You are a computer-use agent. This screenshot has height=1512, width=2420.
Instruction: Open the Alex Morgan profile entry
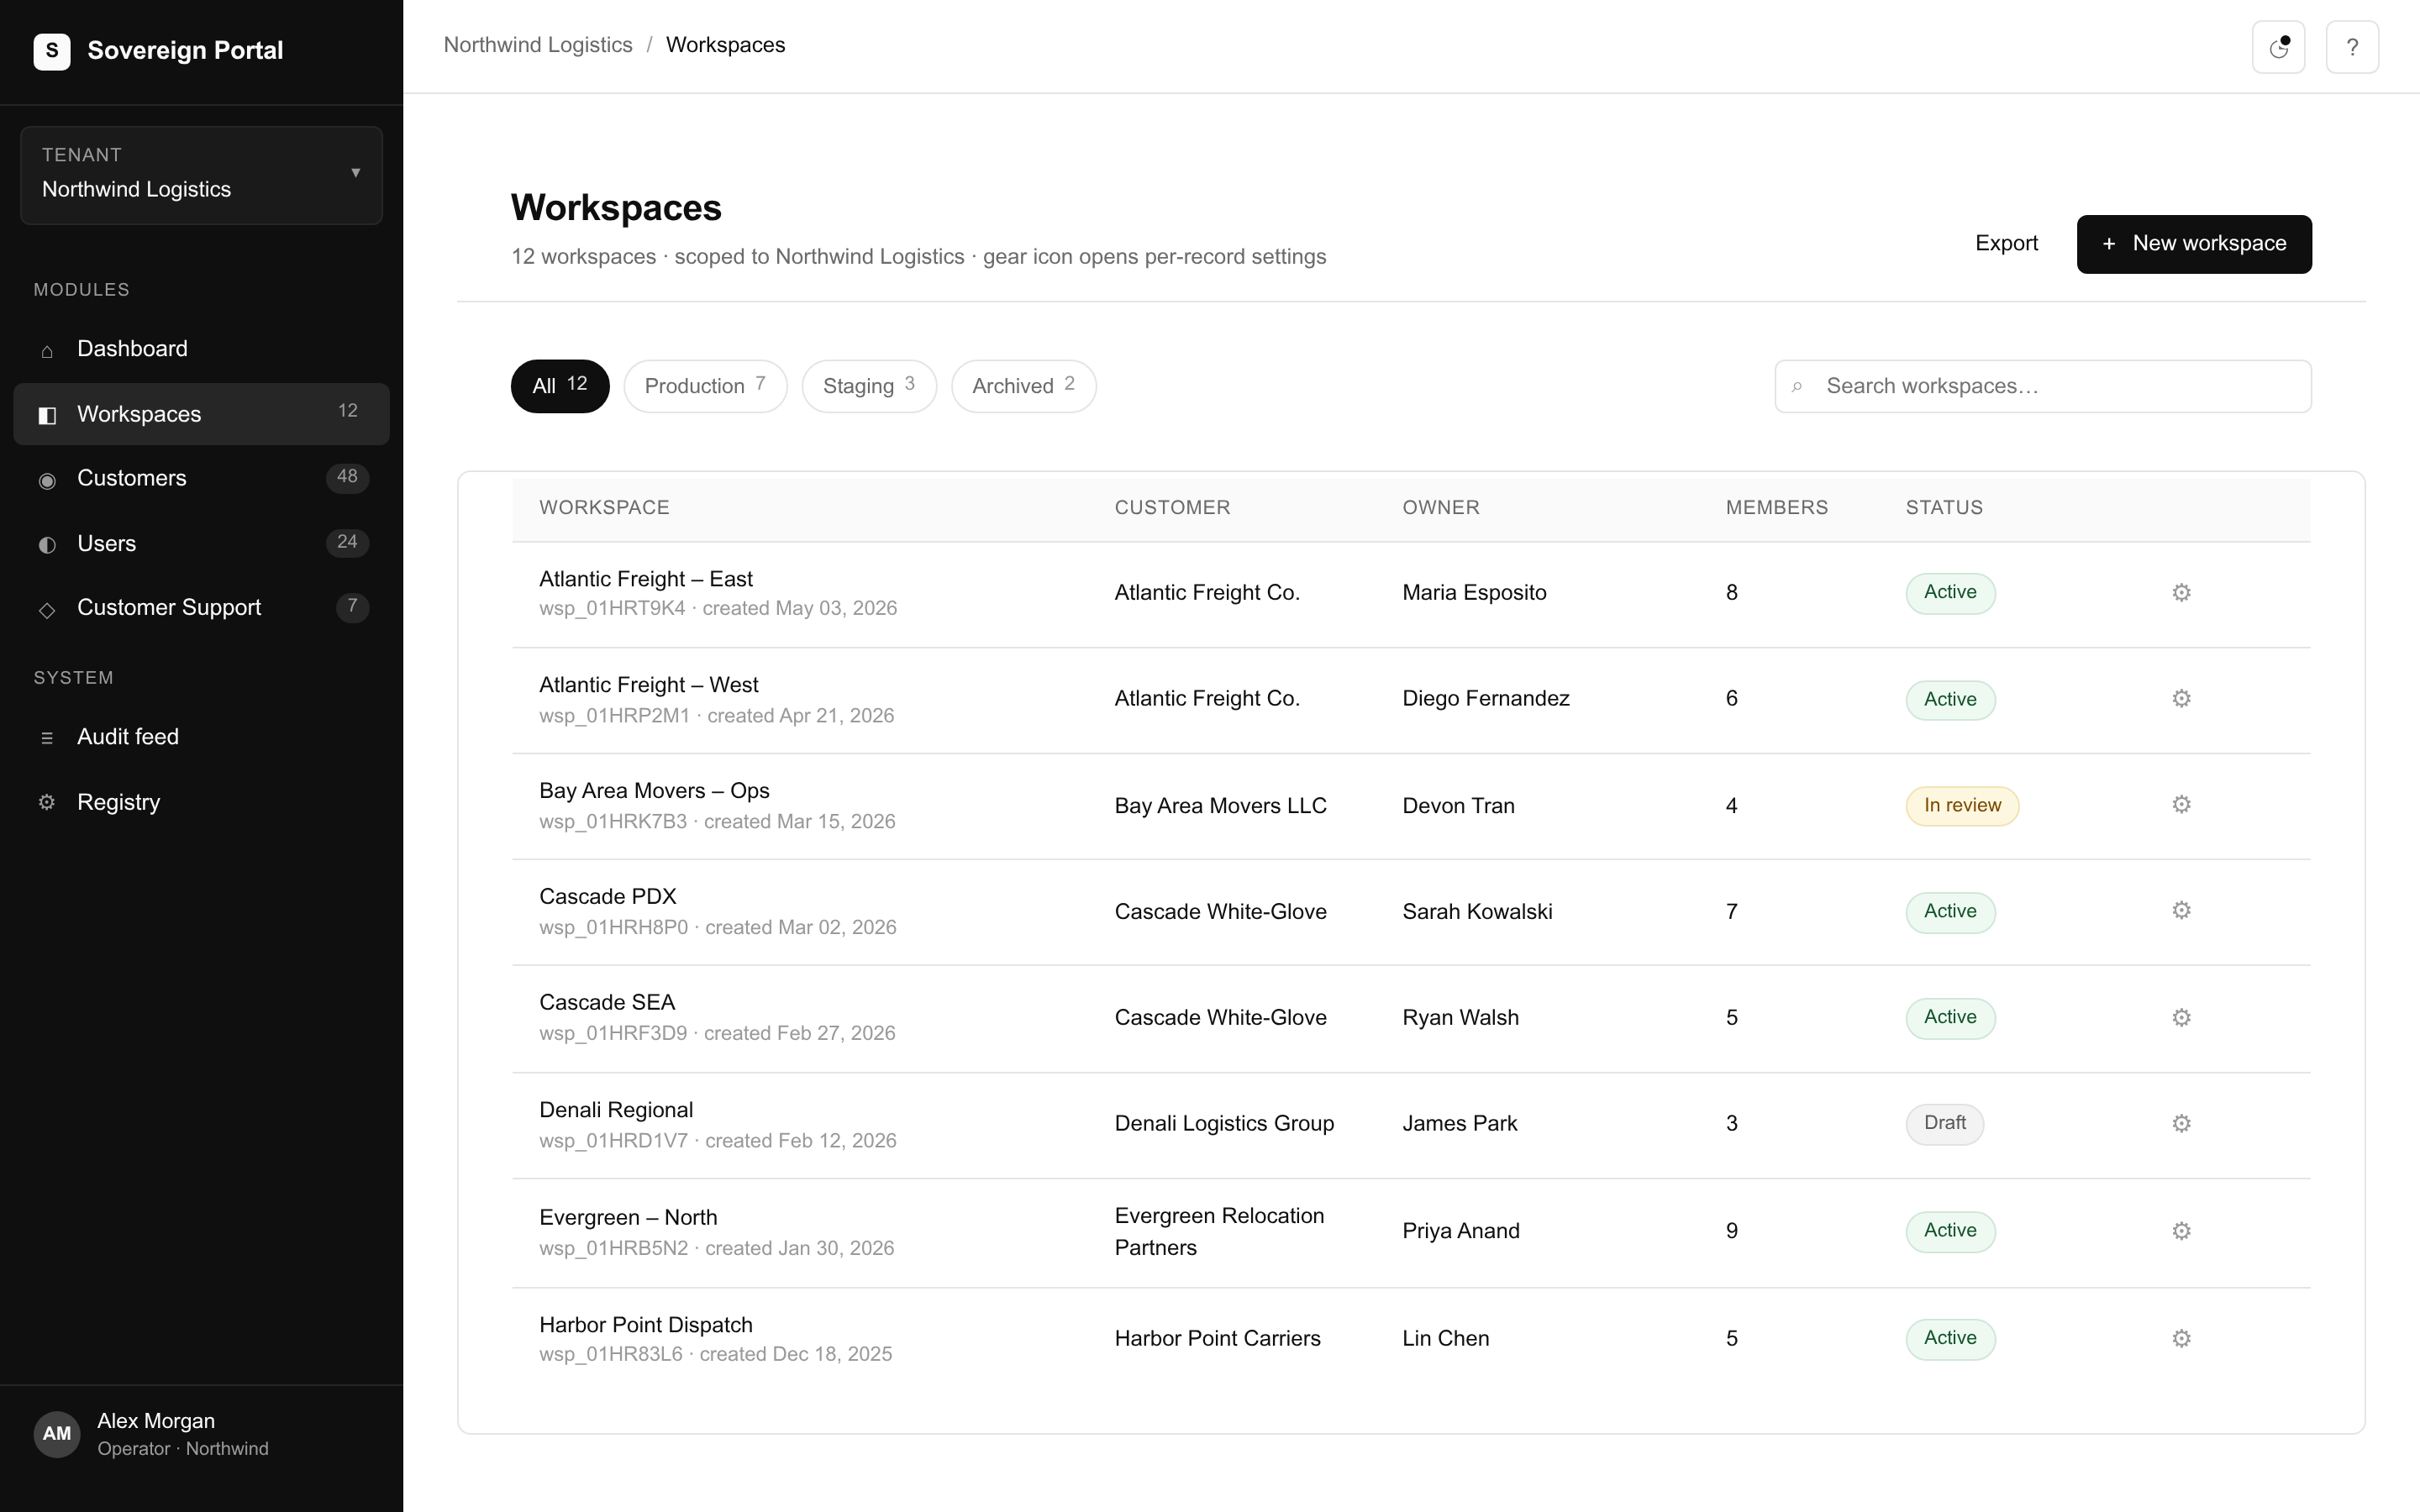pos(201,1434)
